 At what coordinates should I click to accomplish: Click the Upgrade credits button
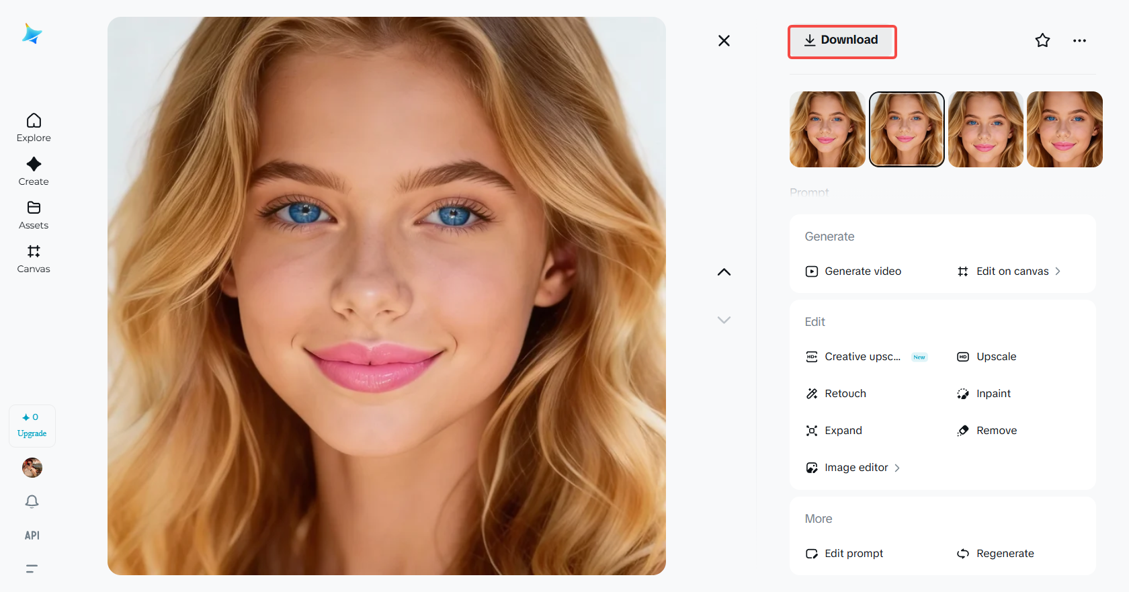32,425
